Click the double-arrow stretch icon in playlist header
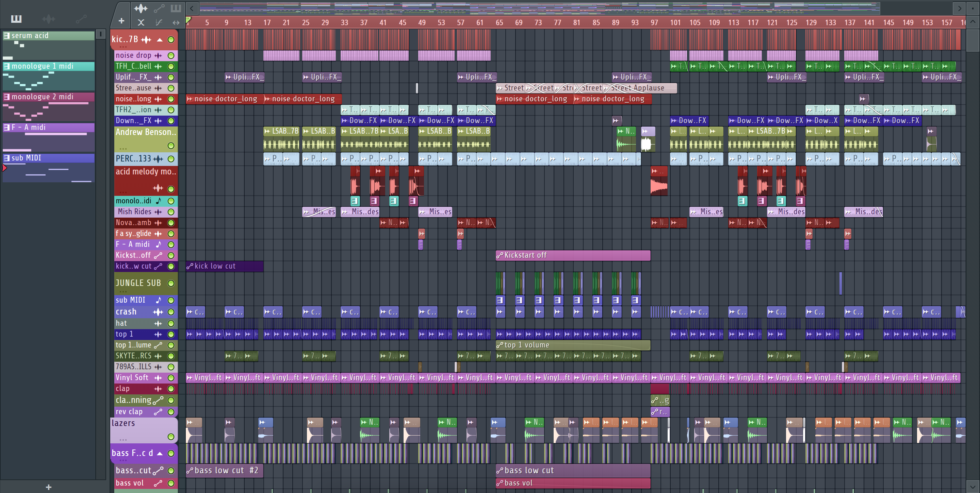The height and width of the screenshot is (493, 980). (x=176, y=22)
